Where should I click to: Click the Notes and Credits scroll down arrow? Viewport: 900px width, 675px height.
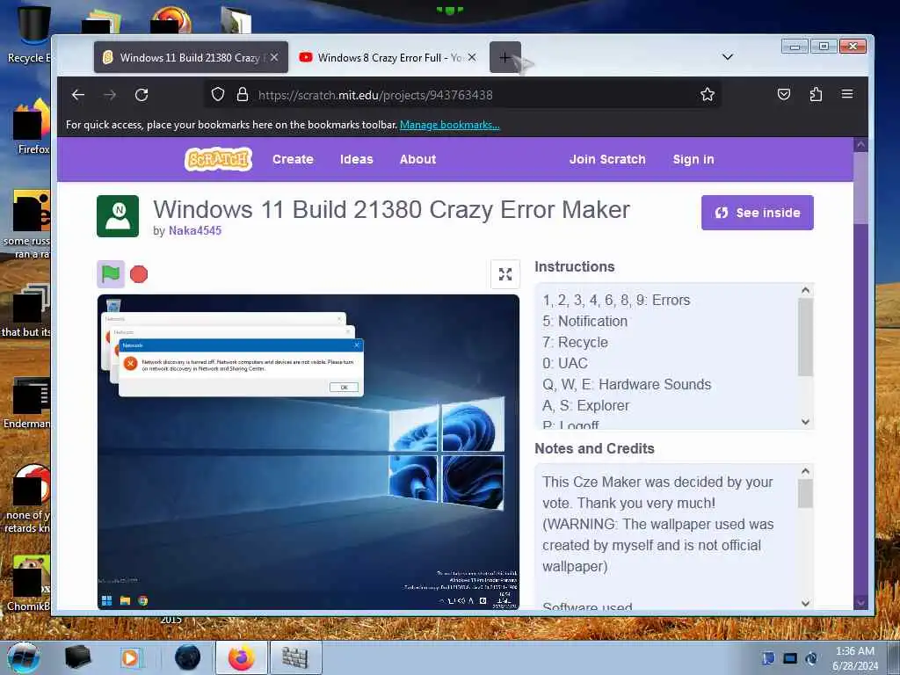coord(805,603)
